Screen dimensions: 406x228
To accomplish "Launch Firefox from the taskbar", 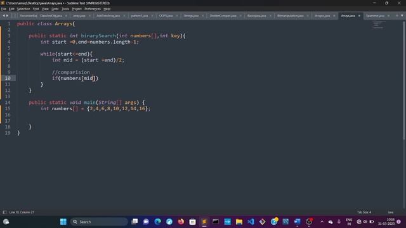I will point(181,222).
